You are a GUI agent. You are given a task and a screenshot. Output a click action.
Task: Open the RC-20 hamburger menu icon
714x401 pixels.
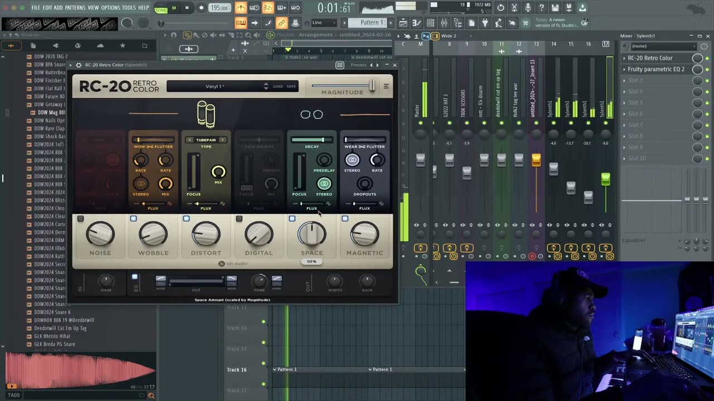coord(386,86)
